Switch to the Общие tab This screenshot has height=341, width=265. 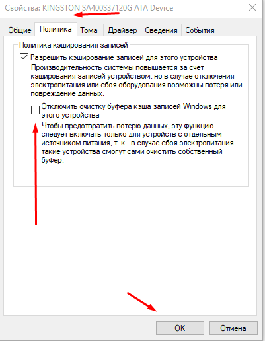20,30
